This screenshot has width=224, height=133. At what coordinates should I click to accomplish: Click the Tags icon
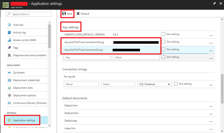pyautogui.click(x=10, y=48)
